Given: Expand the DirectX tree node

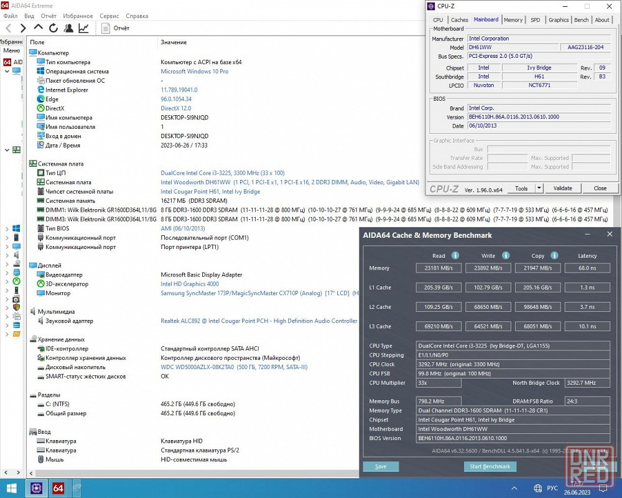Looking at the screenshot, I should [x=7, y=281].
